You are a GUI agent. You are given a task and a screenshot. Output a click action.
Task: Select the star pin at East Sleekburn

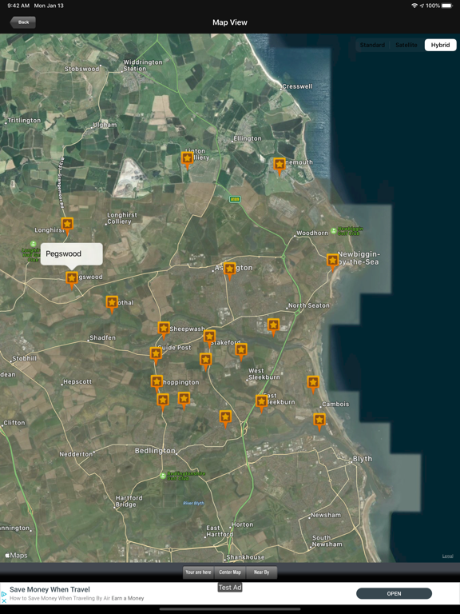point(261,403)
